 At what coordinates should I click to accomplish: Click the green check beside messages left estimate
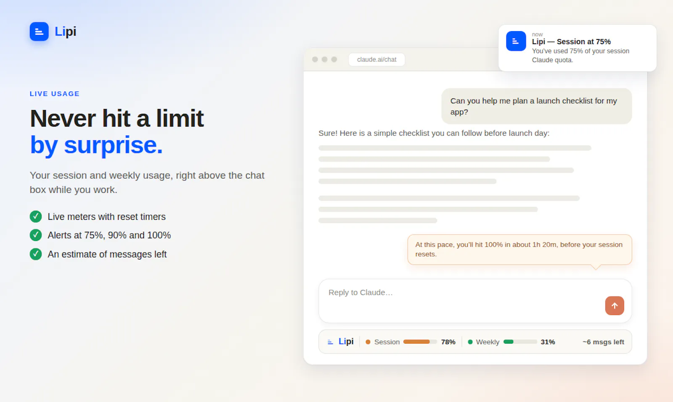(x=36, y=254)
